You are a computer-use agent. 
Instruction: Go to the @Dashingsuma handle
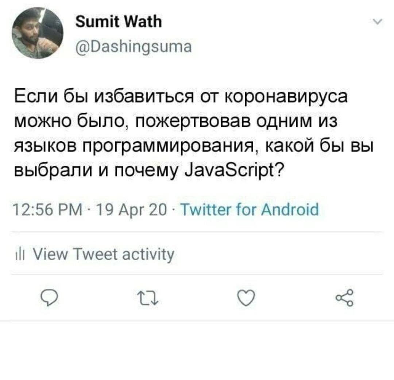point(134,46)
